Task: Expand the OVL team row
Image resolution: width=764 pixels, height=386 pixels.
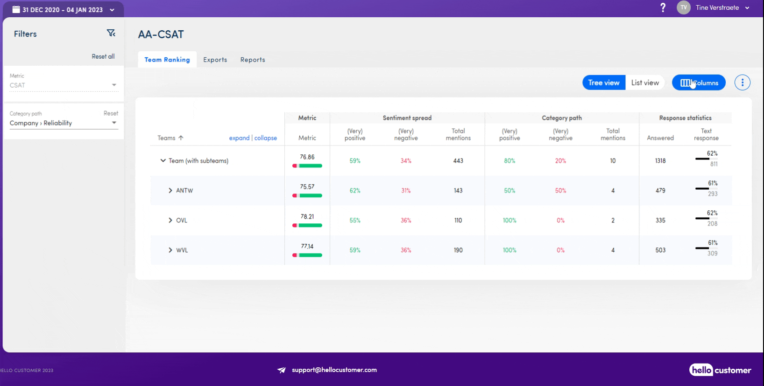Action: click(x=170, y=221)
